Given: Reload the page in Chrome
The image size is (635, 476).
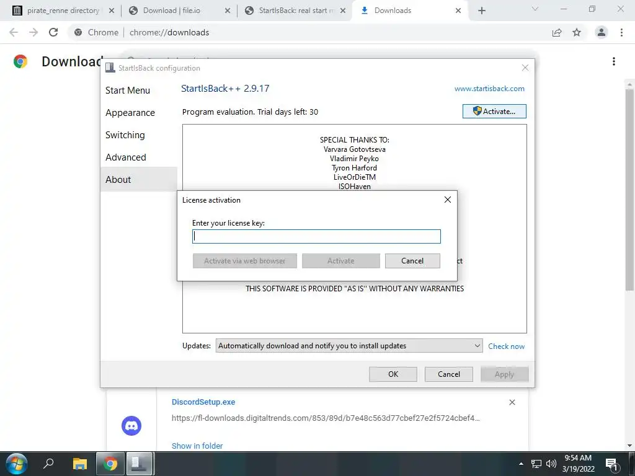Looking at the screenshot, I should click(53, 32).
